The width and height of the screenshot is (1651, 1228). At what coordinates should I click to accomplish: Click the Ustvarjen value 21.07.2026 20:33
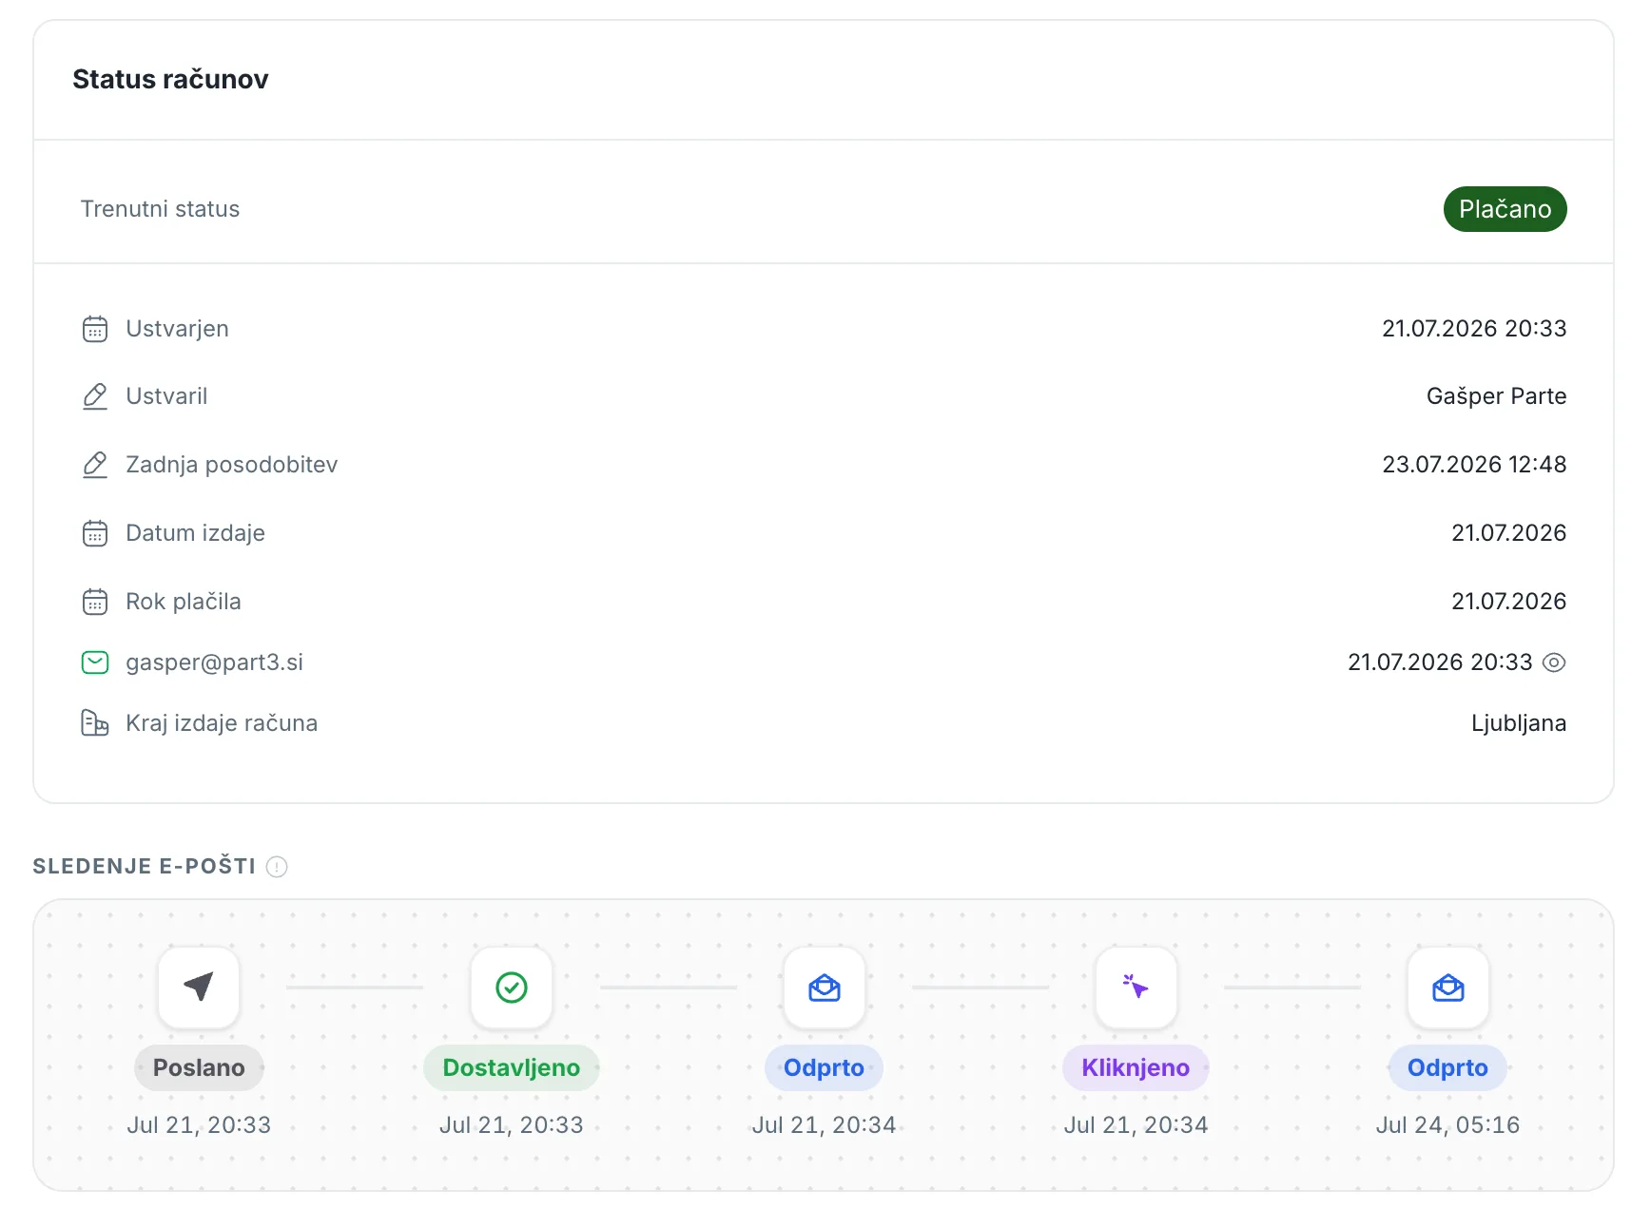1475,329
